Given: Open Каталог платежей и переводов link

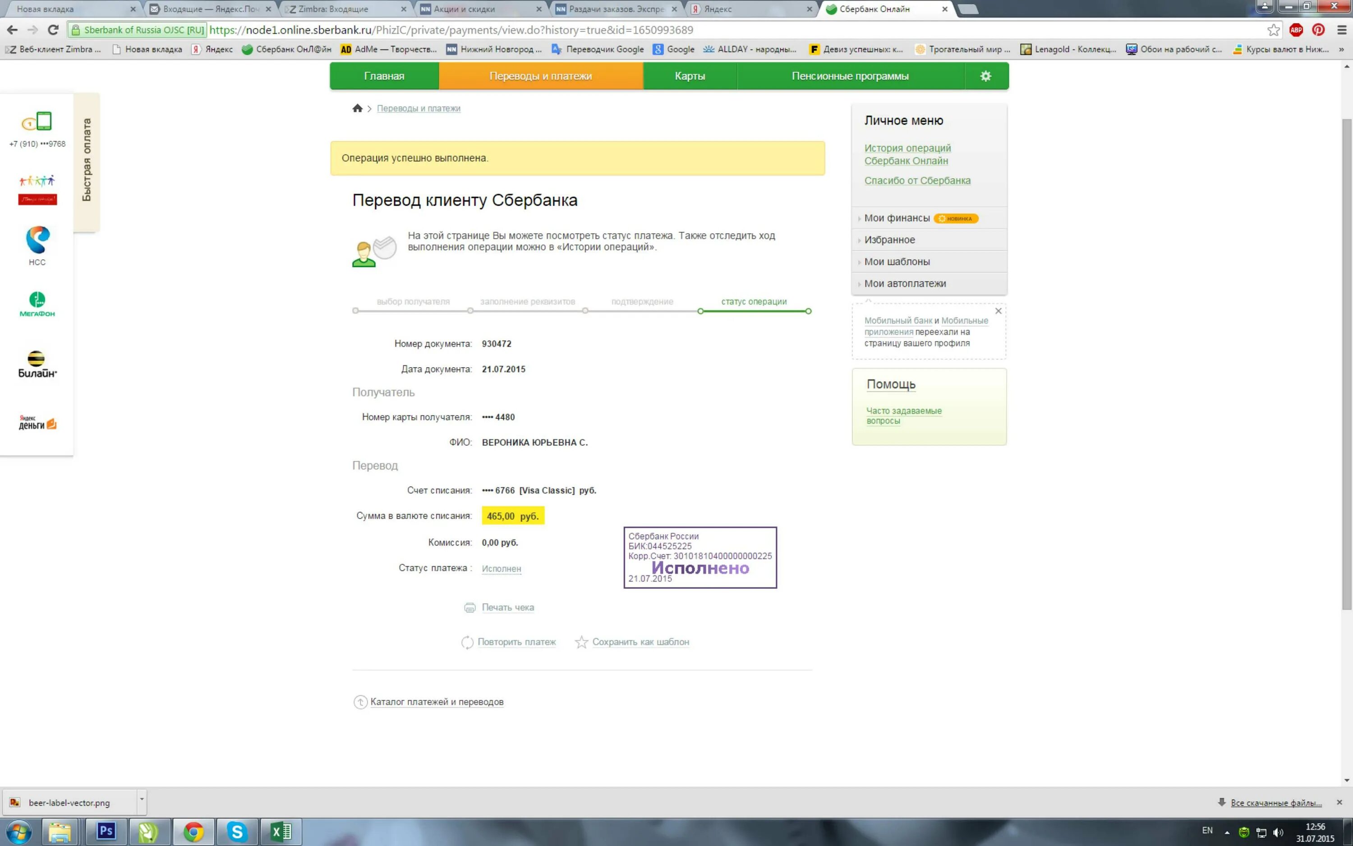Looking at the screenshot, I should point(437,702).
